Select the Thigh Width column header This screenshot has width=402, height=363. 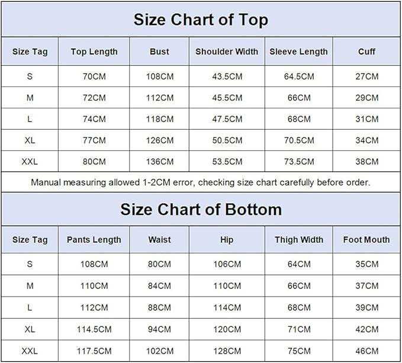pos(298,240)
